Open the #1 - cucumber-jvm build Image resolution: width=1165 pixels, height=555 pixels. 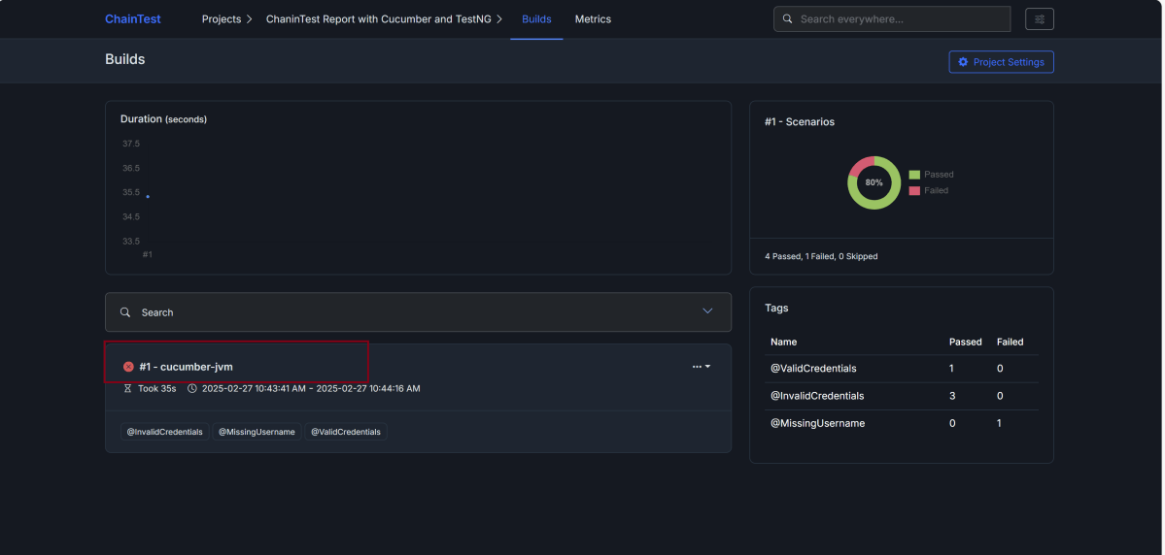pyautogui.click(x=186, y=367)
